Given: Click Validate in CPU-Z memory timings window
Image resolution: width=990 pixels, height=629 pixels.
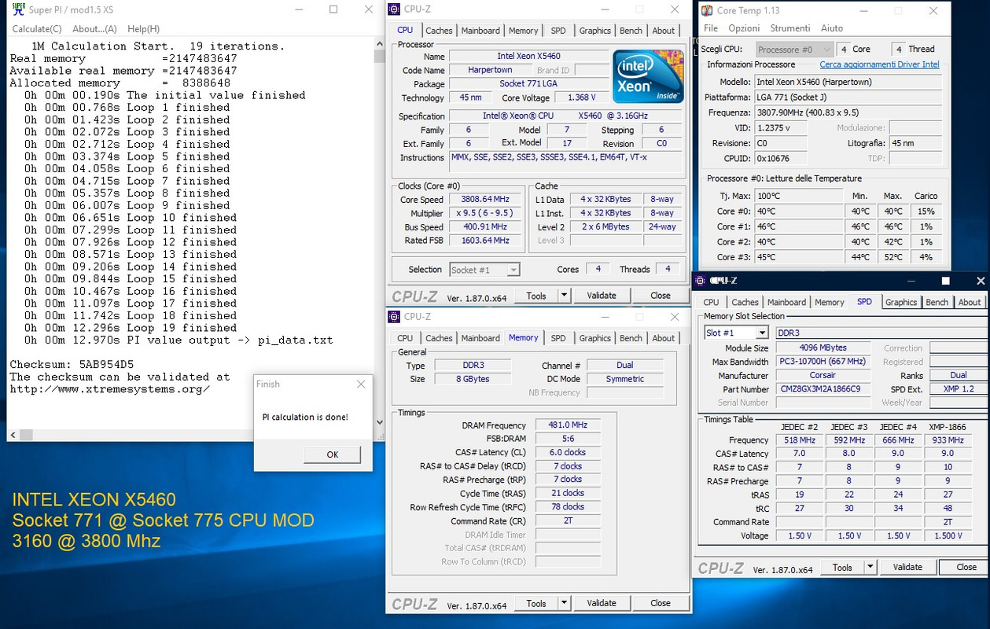Looking at the screenshot, I should click(602, 603).
